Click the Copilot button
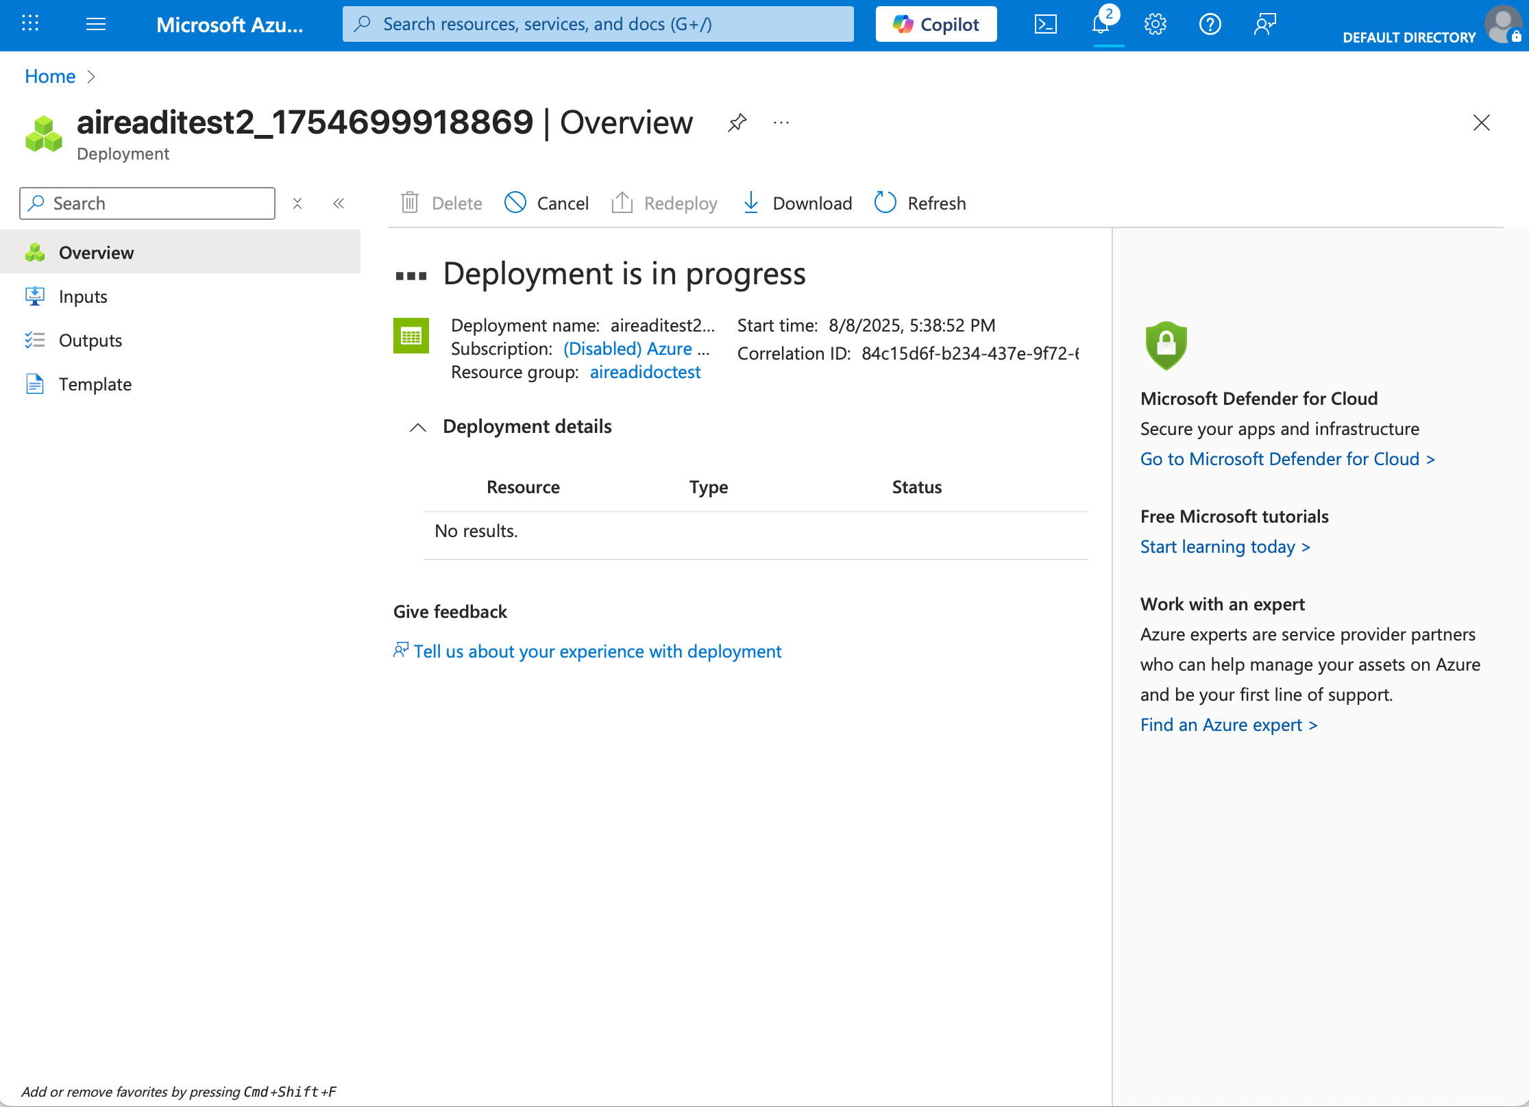The image size is (1529, 1107). [x=935, y=25]
